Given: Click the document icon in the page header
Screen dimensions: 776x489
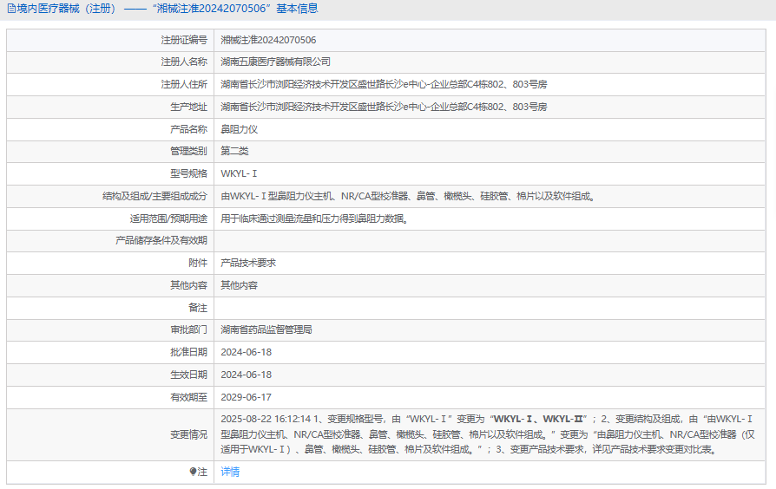Looking at the screenshot, I should [x=11, y=9].
